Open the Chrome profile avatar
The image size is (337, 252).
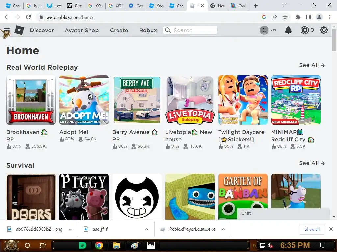pyautogui.click(x=319, y=17)
